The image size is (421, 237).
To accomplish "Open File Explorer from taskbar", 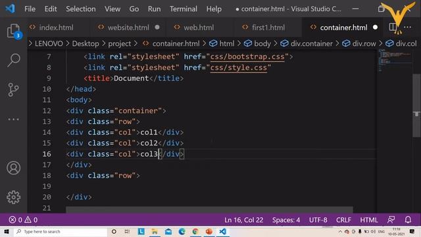I will click(155, 232).
